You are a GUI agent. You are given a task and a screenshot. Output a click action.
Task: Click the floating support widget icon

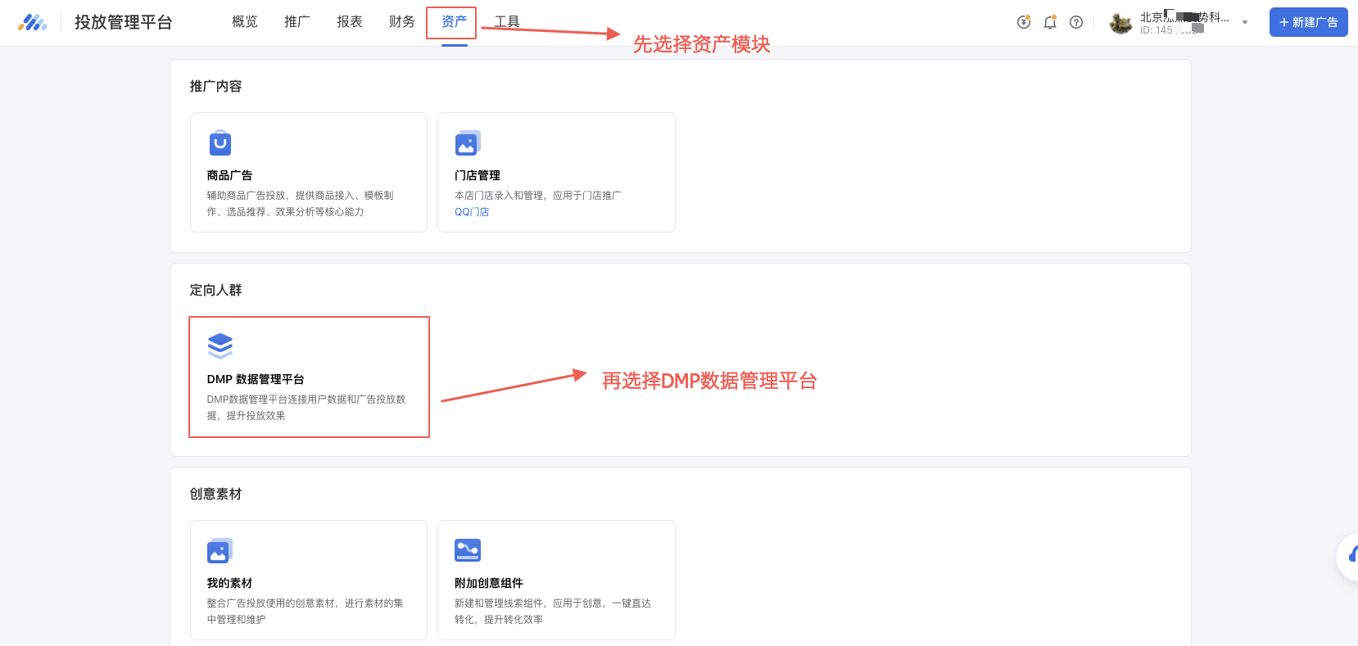(1350, 556)
